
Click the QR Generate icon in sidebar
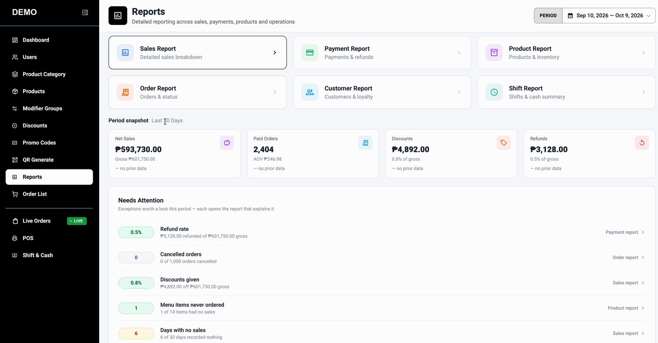(x=15, y=160)
